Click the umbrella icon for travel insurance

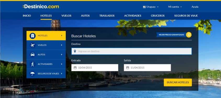pos(32,73)
